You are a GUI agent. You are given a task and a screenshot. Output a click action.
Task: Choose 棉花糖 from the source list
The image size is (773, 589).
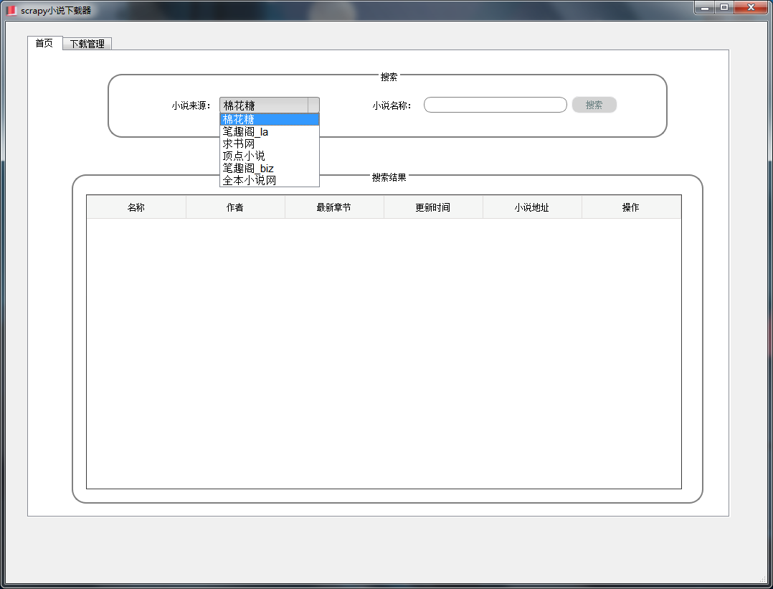(x=269, y=119)
